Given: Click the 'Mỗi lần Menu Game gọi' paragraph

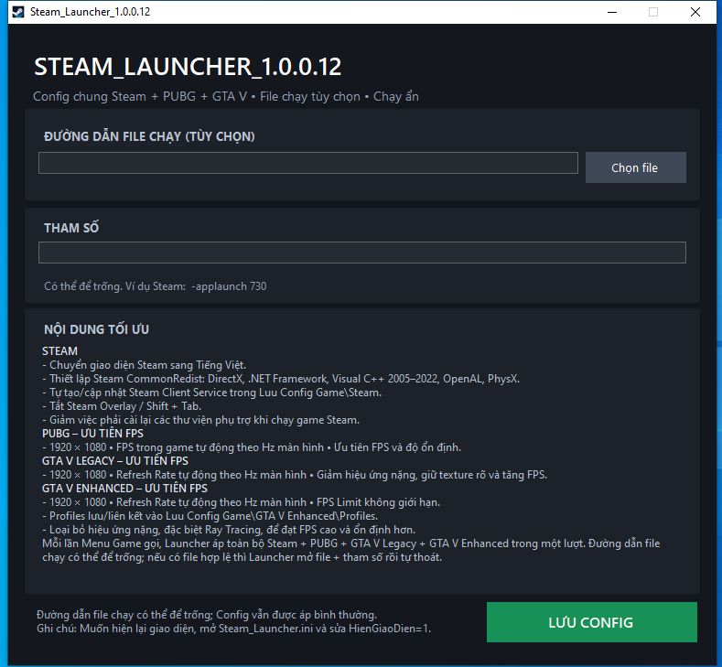Looking at the screenshot, I should (350, 550).
